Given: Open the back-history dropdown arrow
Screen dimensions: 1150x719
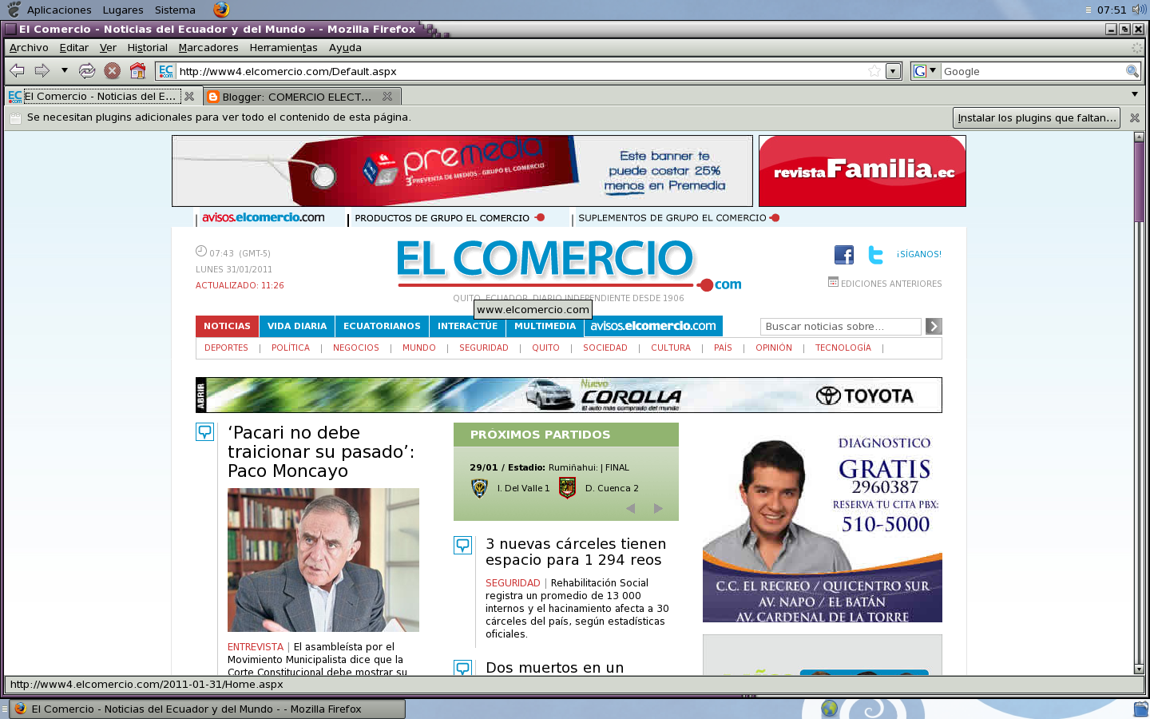Looking at the screenshot, I should [x=65, y=70].
